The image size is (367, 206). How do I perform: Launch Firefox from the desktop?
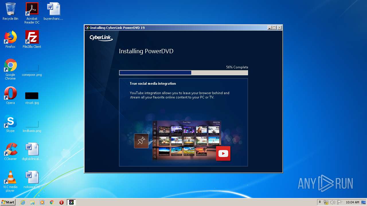pyautogui.click(x=10, y=39)
